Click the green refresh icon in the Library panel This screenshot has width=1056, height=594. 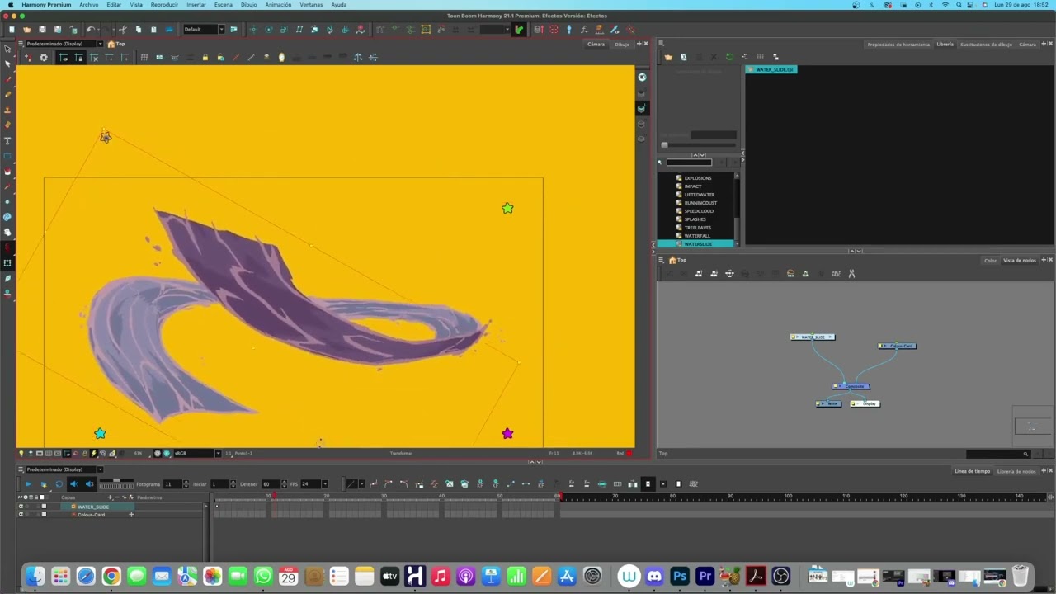[729, 57]
